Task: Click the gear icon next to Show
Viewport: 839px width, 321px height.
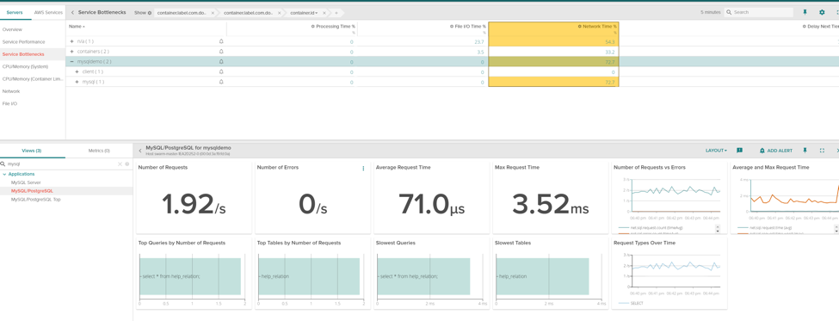Action: point(149,12)
